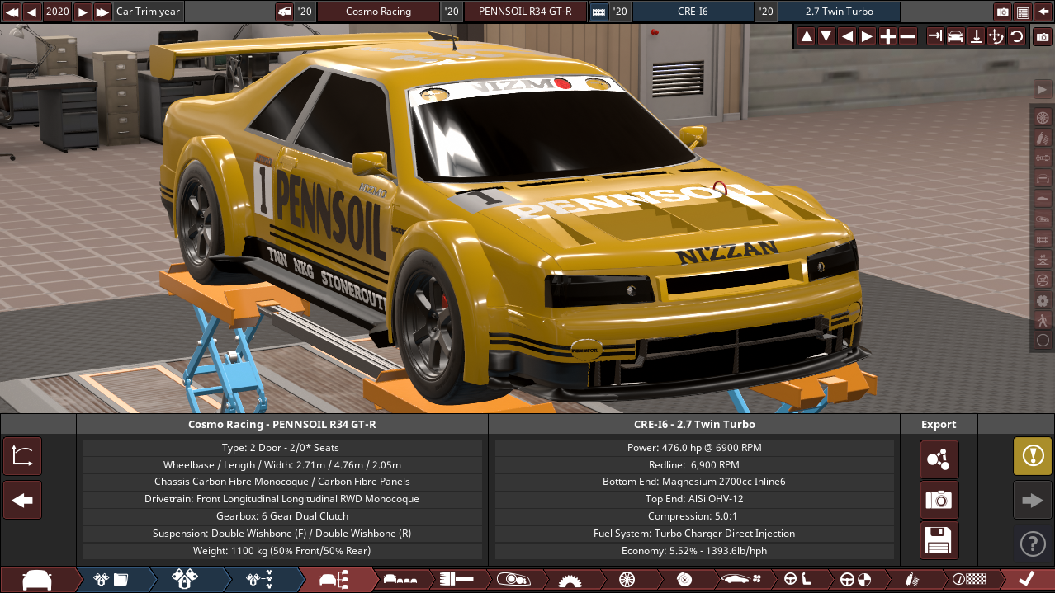Show the wheel visibility icon in the side panel
1055x593 pixels.
pos(1043,117)
